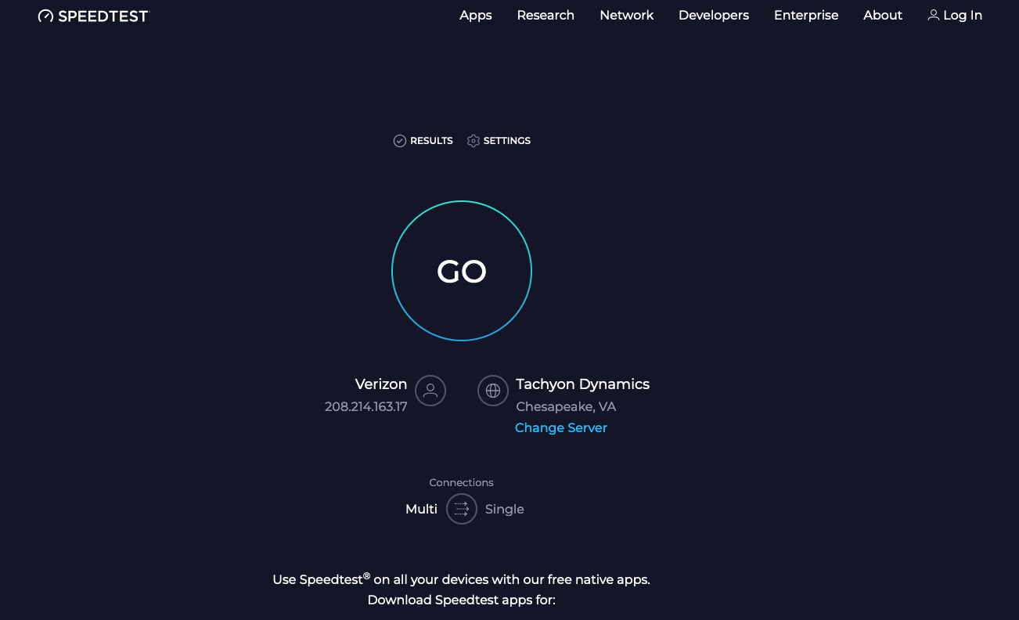Image resolution: width=1019 pixels, height=620 pixels.
Task: Go to the Enterprise menu item
Action: click(806, 15)
